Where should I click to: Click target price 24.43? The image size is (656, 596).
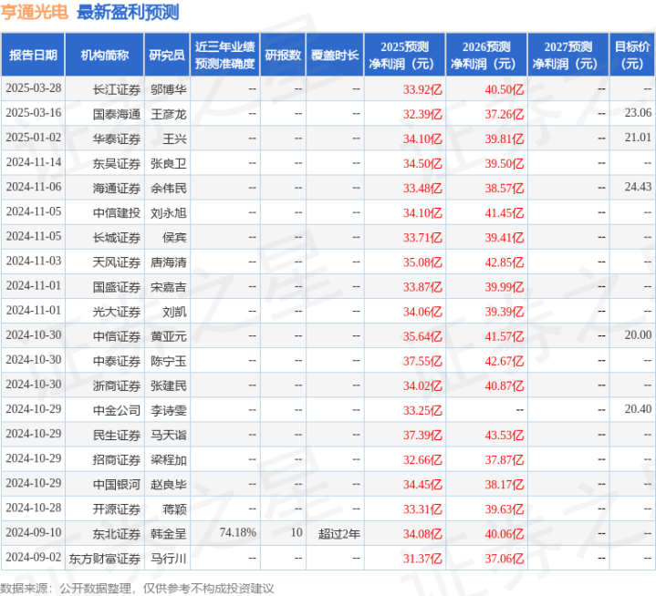coord(638,187)
